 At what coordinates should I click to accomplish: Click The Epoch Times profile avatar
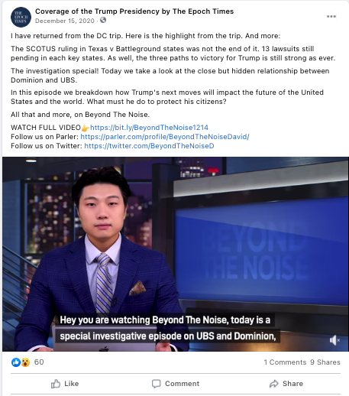(21, 17)
